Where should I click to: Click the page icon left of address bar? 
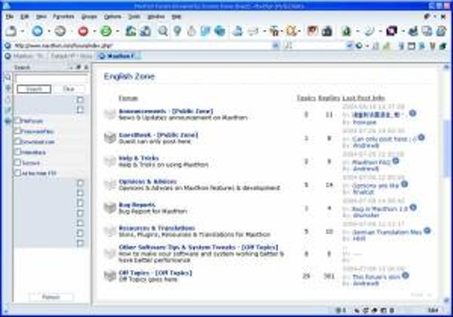(8, 45)
